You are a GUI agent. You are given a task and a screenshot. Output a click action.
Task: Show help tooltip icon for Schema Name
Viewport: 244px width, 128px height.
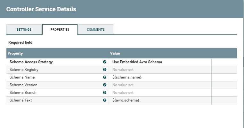pyautogui.click(x=105, y=77)
